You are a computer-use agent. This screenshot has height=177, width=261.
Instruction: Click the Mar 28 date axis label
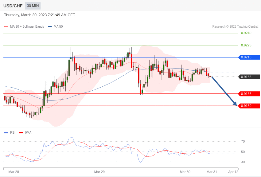click(14, 172)
